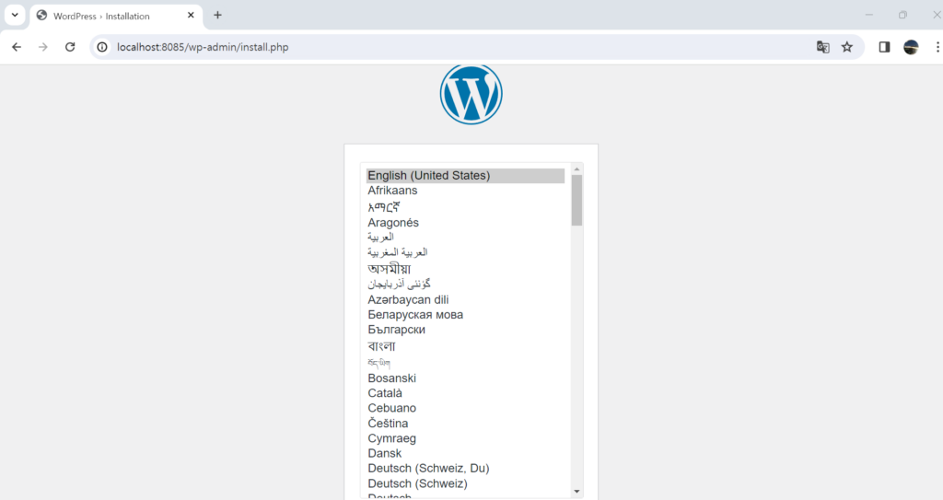Open the Chrome profile avatar

pos(911,47)
